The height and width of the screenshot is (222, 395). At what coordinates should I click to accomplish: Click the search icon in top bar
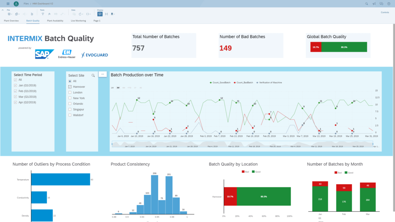pyautogui.click(x=366, y=4)
